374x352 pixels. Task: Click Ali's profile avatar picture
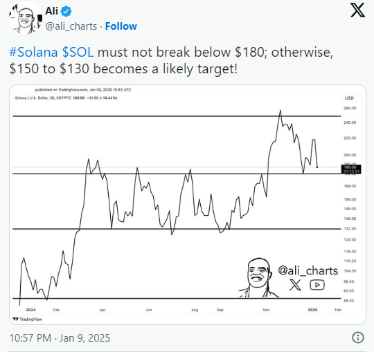(x=26, y=19)
